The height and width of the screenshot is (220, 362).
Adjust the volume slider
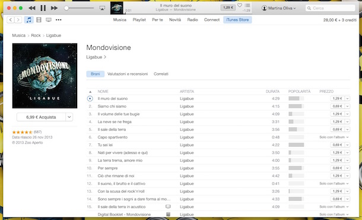(x=79, y=8)
